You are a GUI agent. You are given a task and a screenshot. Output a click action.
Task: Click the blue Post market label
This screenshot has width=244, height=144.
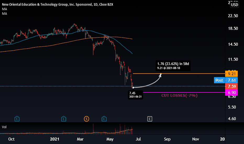click(x=219, y=80)
